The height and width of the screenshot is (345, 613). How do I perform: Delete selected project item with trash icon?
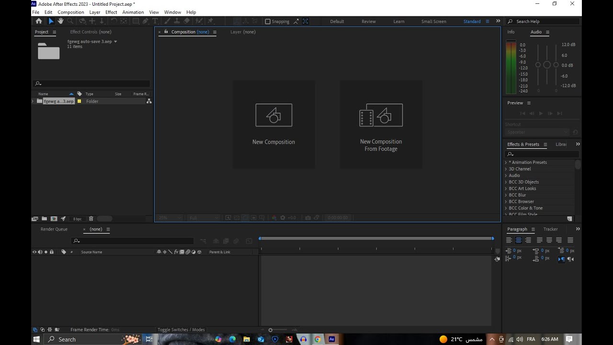click(91, 218)
